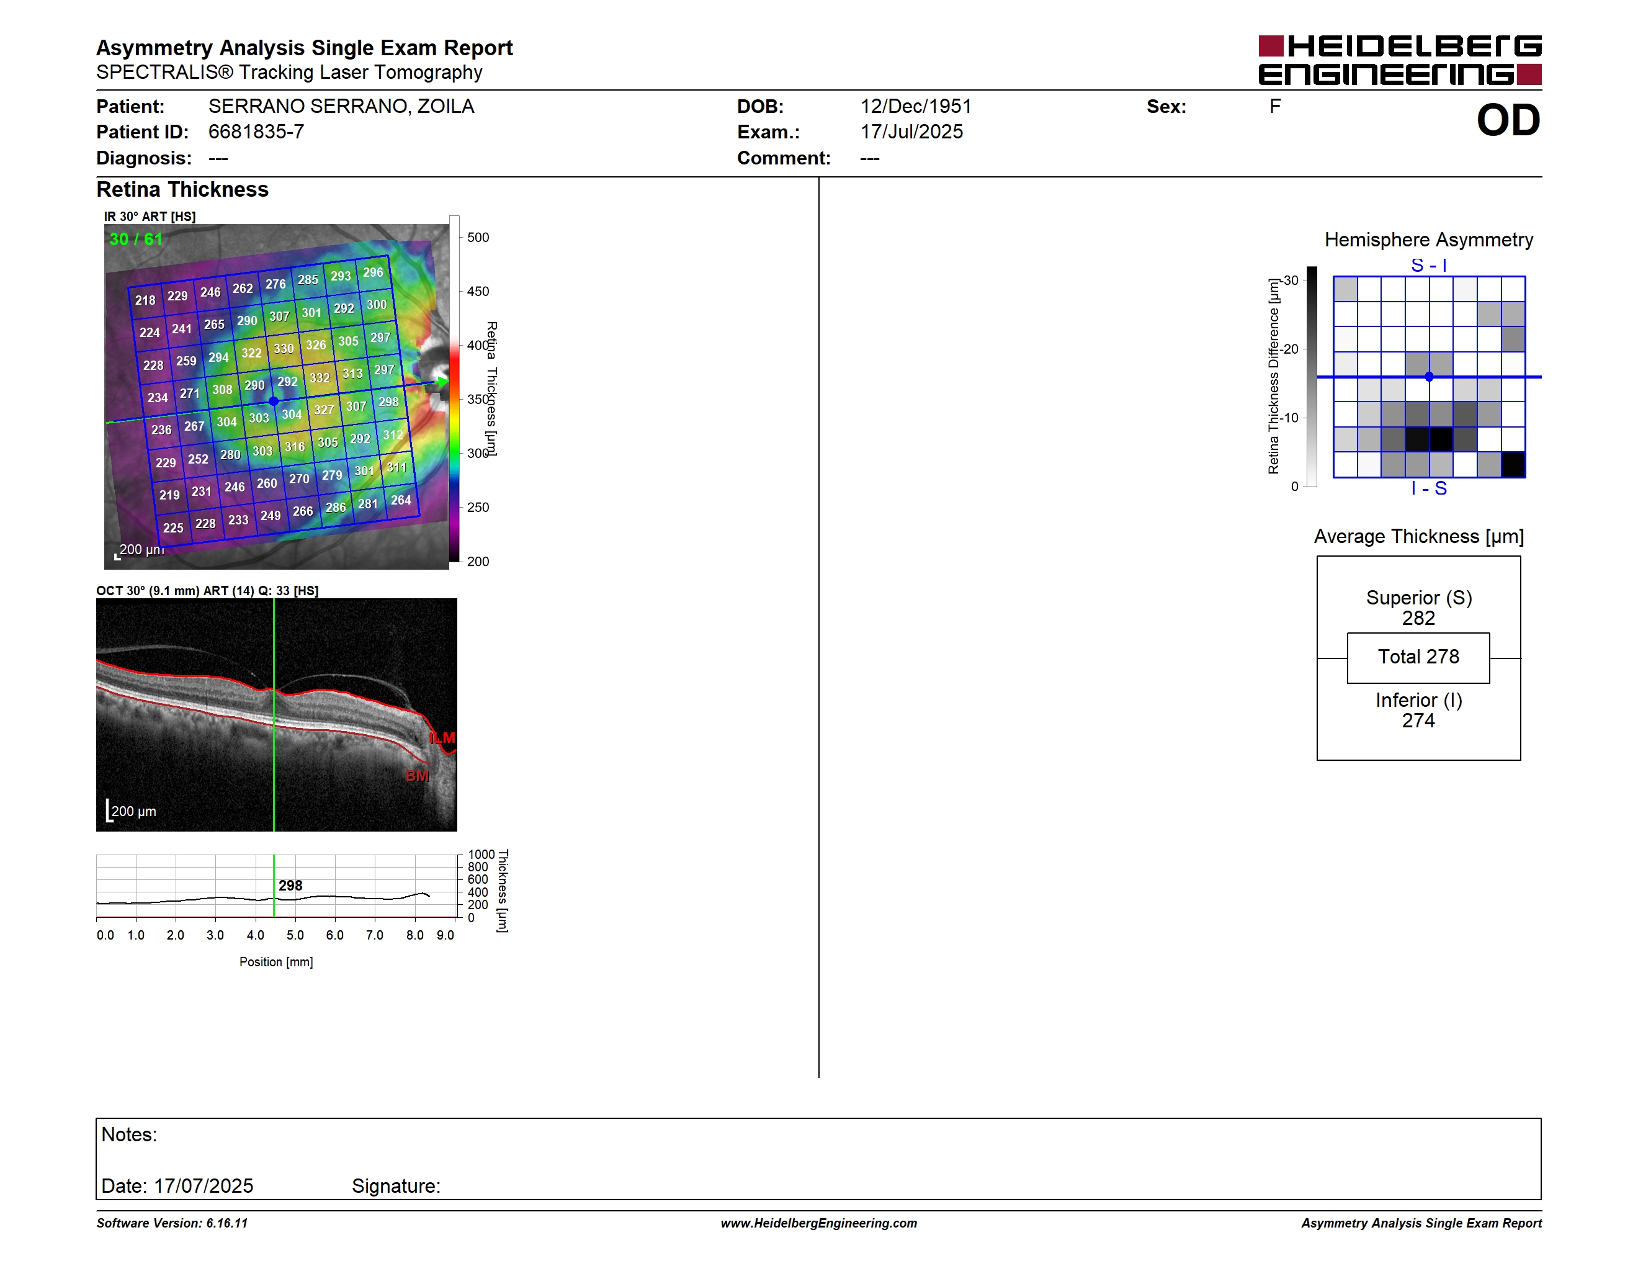Click the blue center dot in the asymmetry grid

pos(1430,377)
